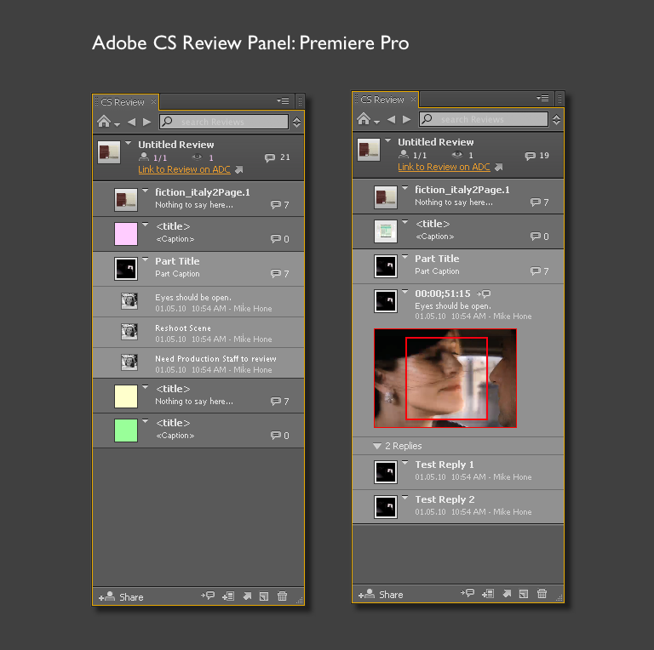Click the add comment icon in left panel footer
Viewport: 654px width, 650px height.
[208, 596]
